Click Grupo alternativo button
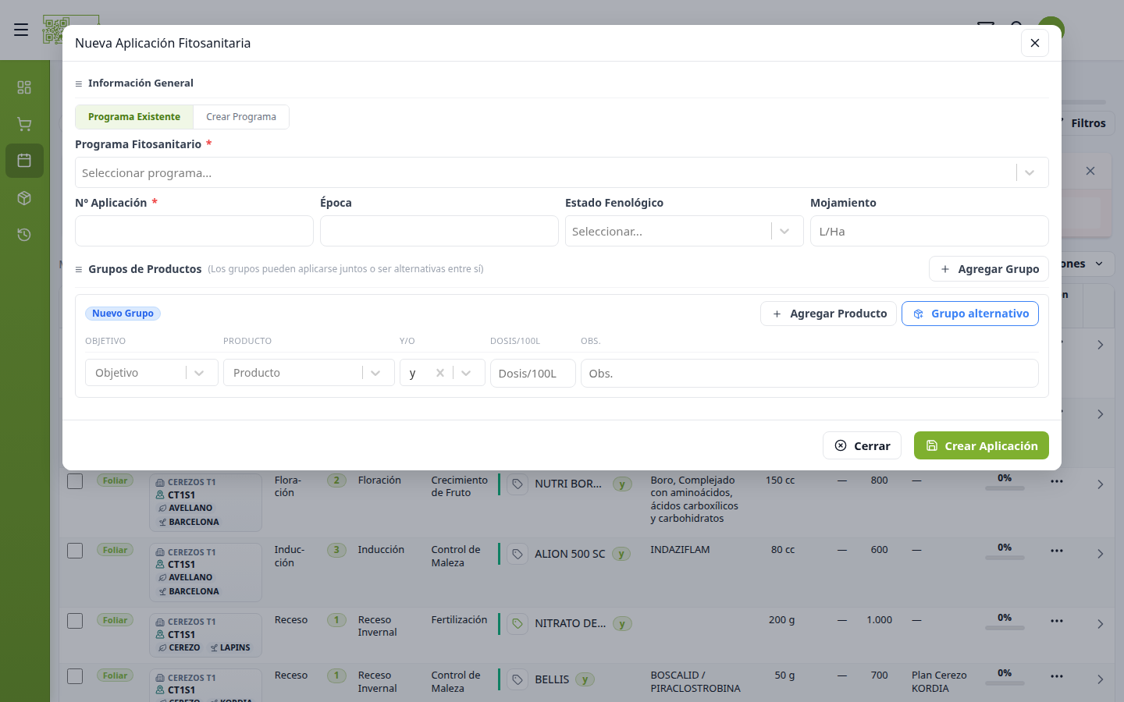The image size is (1124, 702). (x=970, y=314)
